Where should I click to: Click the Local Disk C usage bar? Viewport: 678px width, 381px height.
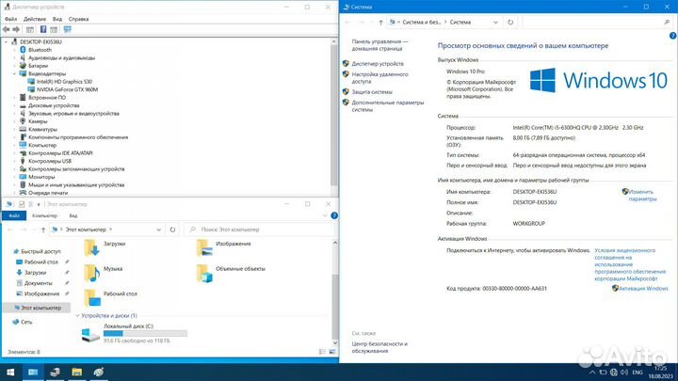[x=145, y=333]
